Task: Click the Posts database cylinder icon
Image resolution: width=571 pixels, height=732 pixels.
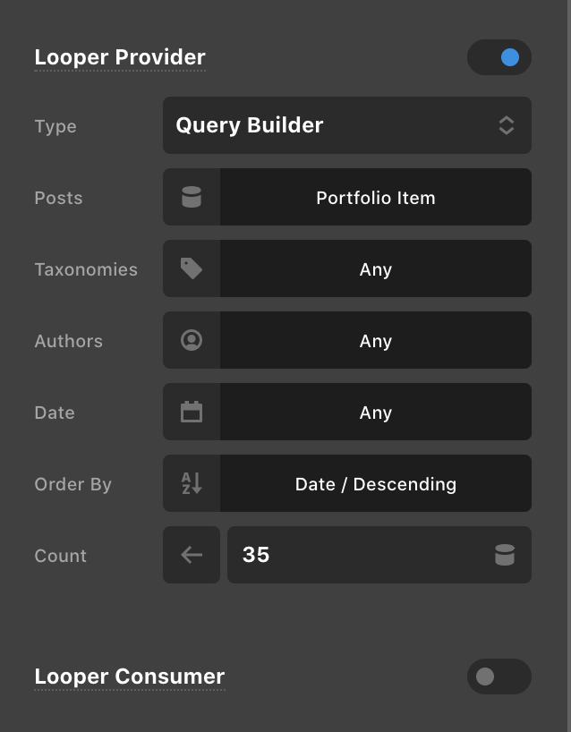Action: coord(192,197)
